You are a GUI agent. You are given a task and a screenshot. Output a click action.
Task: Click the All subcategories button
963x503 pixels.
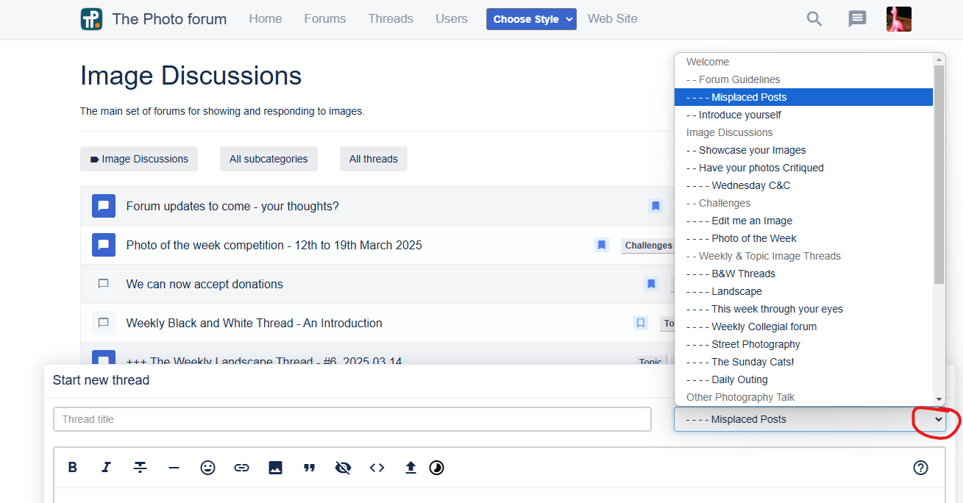click(269, 159)
